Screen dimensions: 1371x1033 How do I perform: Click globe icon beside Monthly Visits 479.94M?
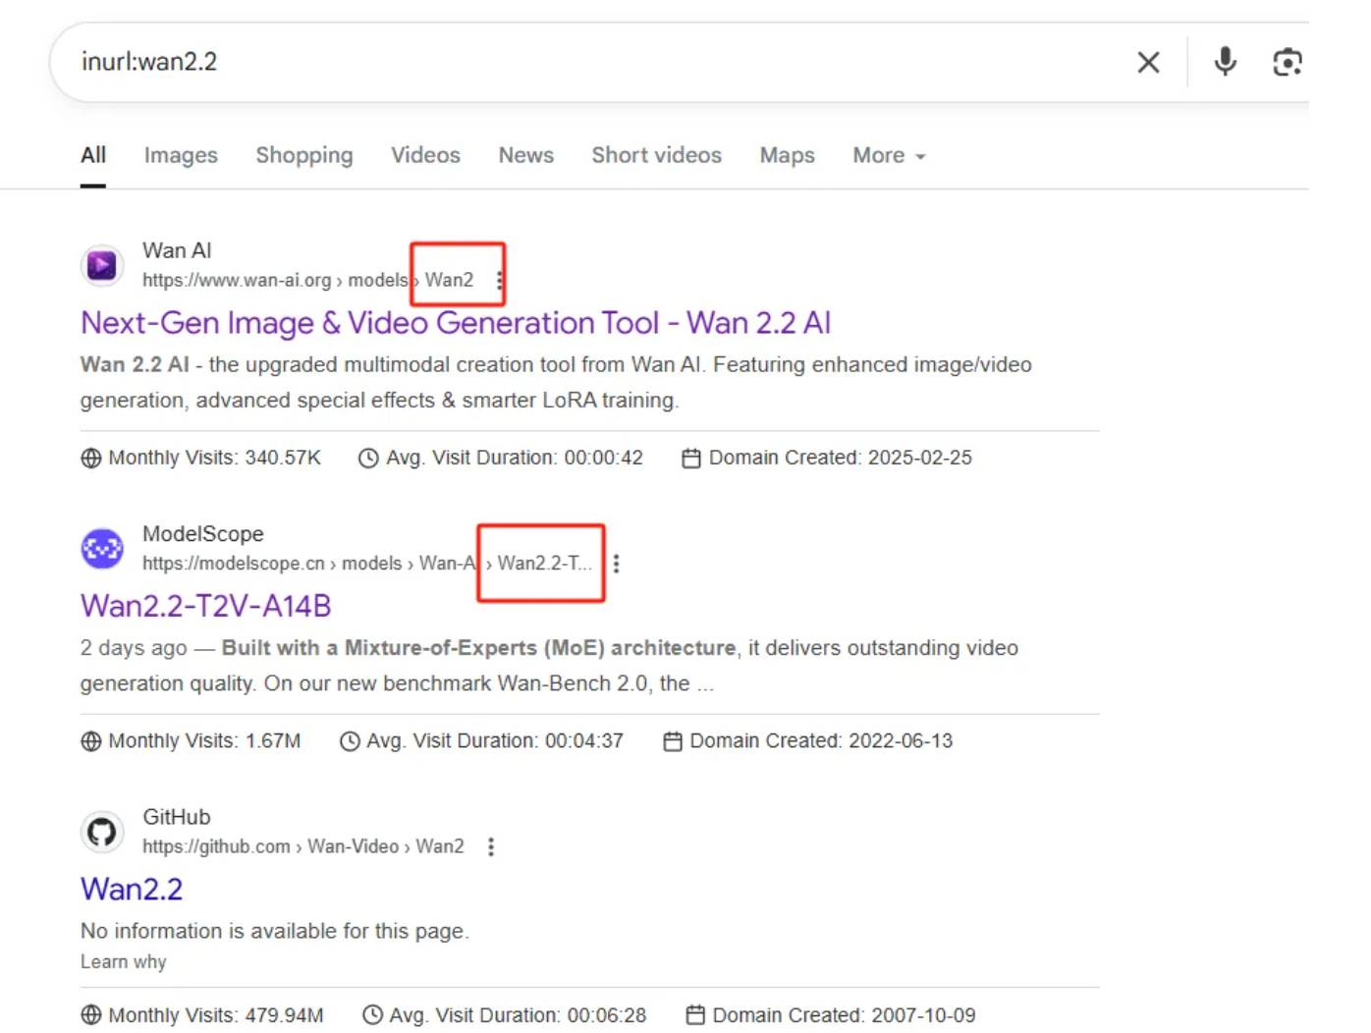point(91,1015)
